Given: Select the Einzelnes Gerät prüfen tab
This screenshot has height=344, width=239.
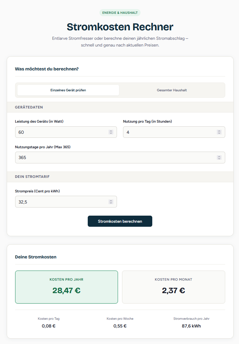Looking at the screenshot, I should 68,90.
